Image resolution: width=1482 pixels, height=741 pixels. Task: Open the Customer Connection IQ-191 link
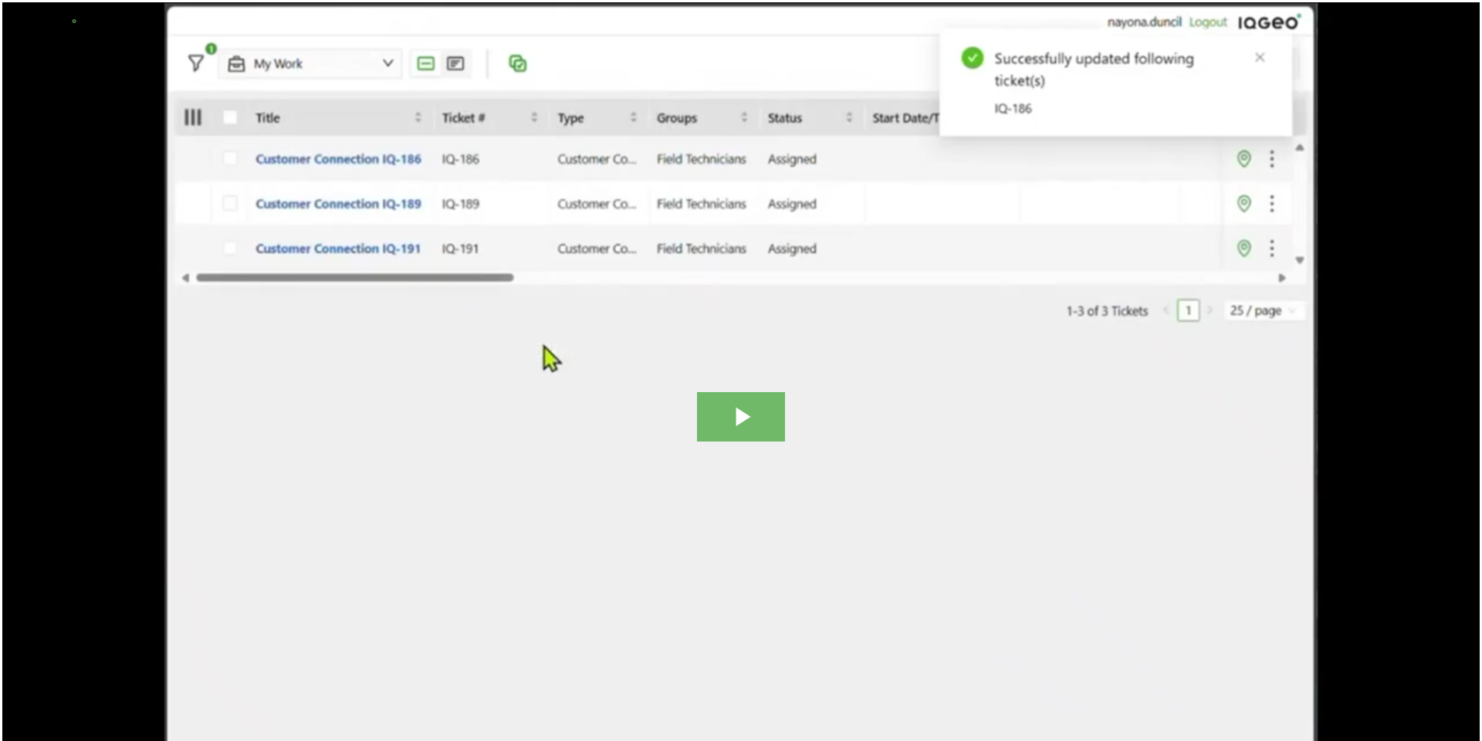pos(338,249)
